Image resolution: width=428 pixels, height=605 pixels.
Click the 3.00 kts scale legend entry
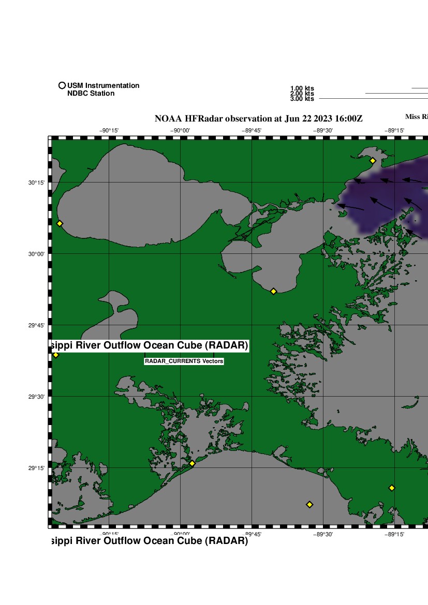point(302,98)
